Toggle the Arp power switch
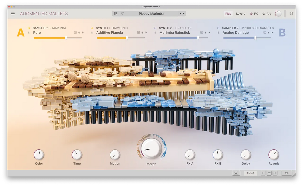 tap(264, 14)
